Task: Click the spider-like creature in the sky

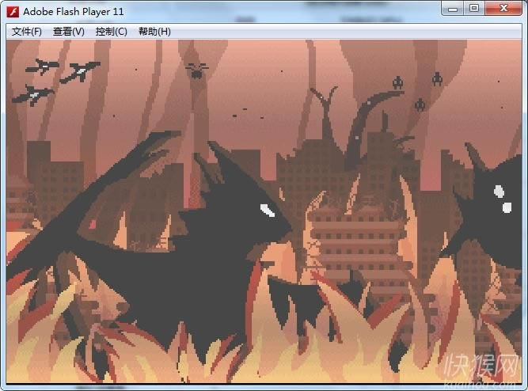Action: [196, 71]
